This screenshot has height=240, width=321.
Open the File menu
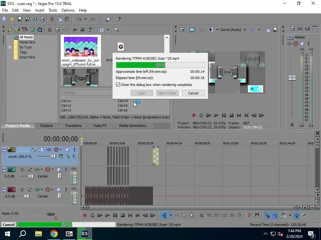point(5,10)
